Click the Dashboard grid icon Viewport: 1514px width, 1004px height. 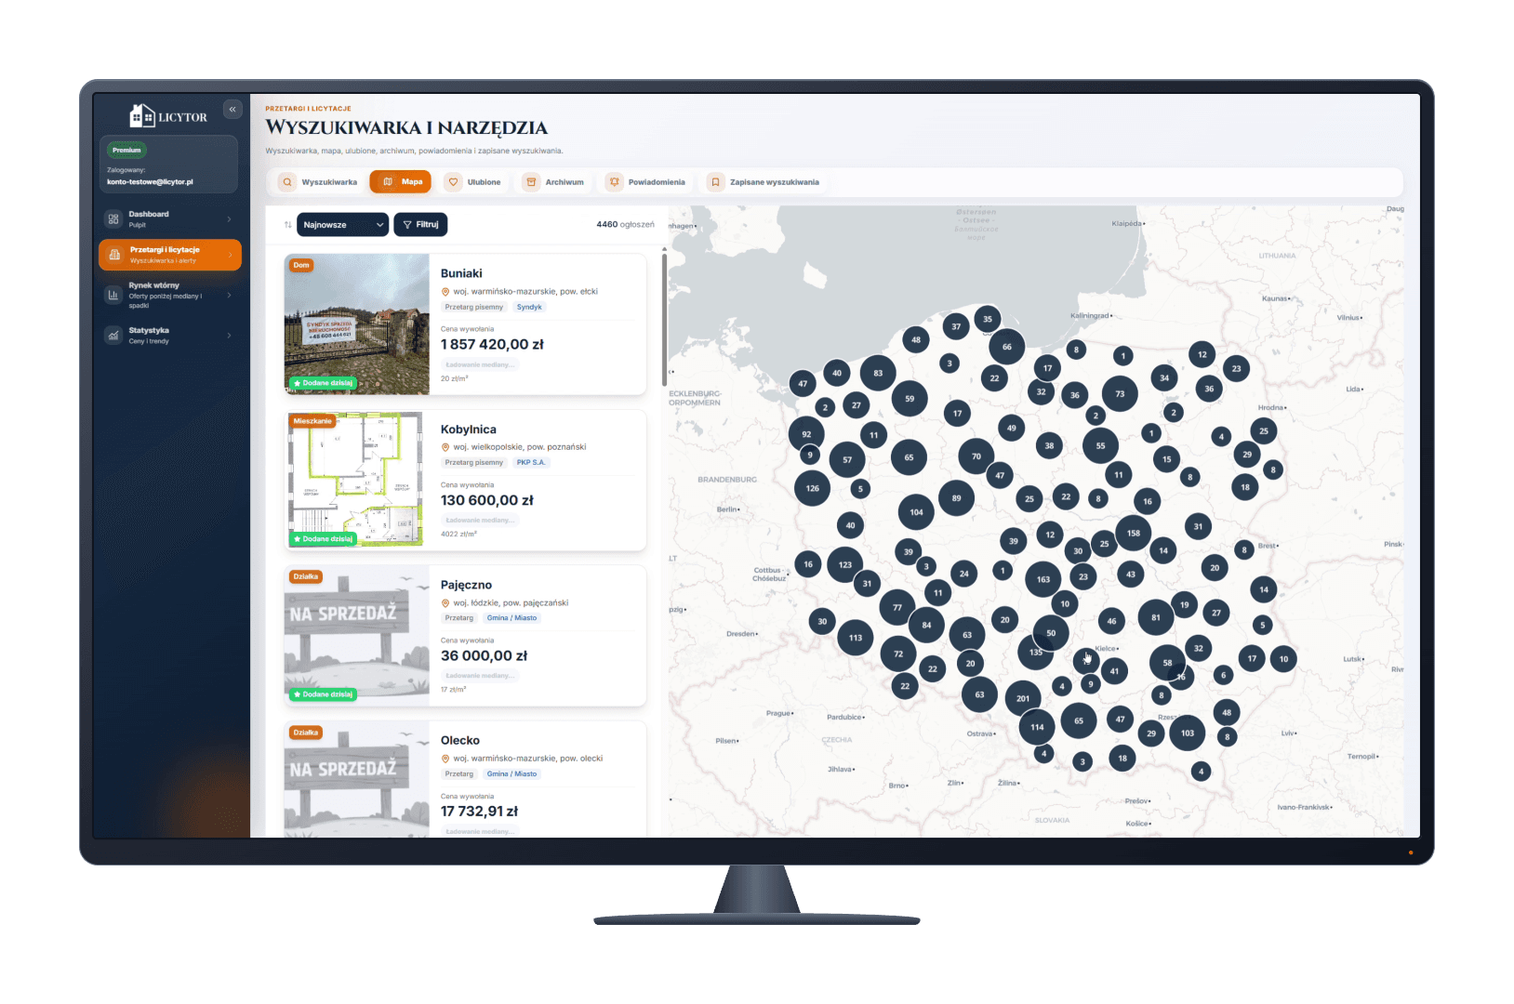click(113, 219)
